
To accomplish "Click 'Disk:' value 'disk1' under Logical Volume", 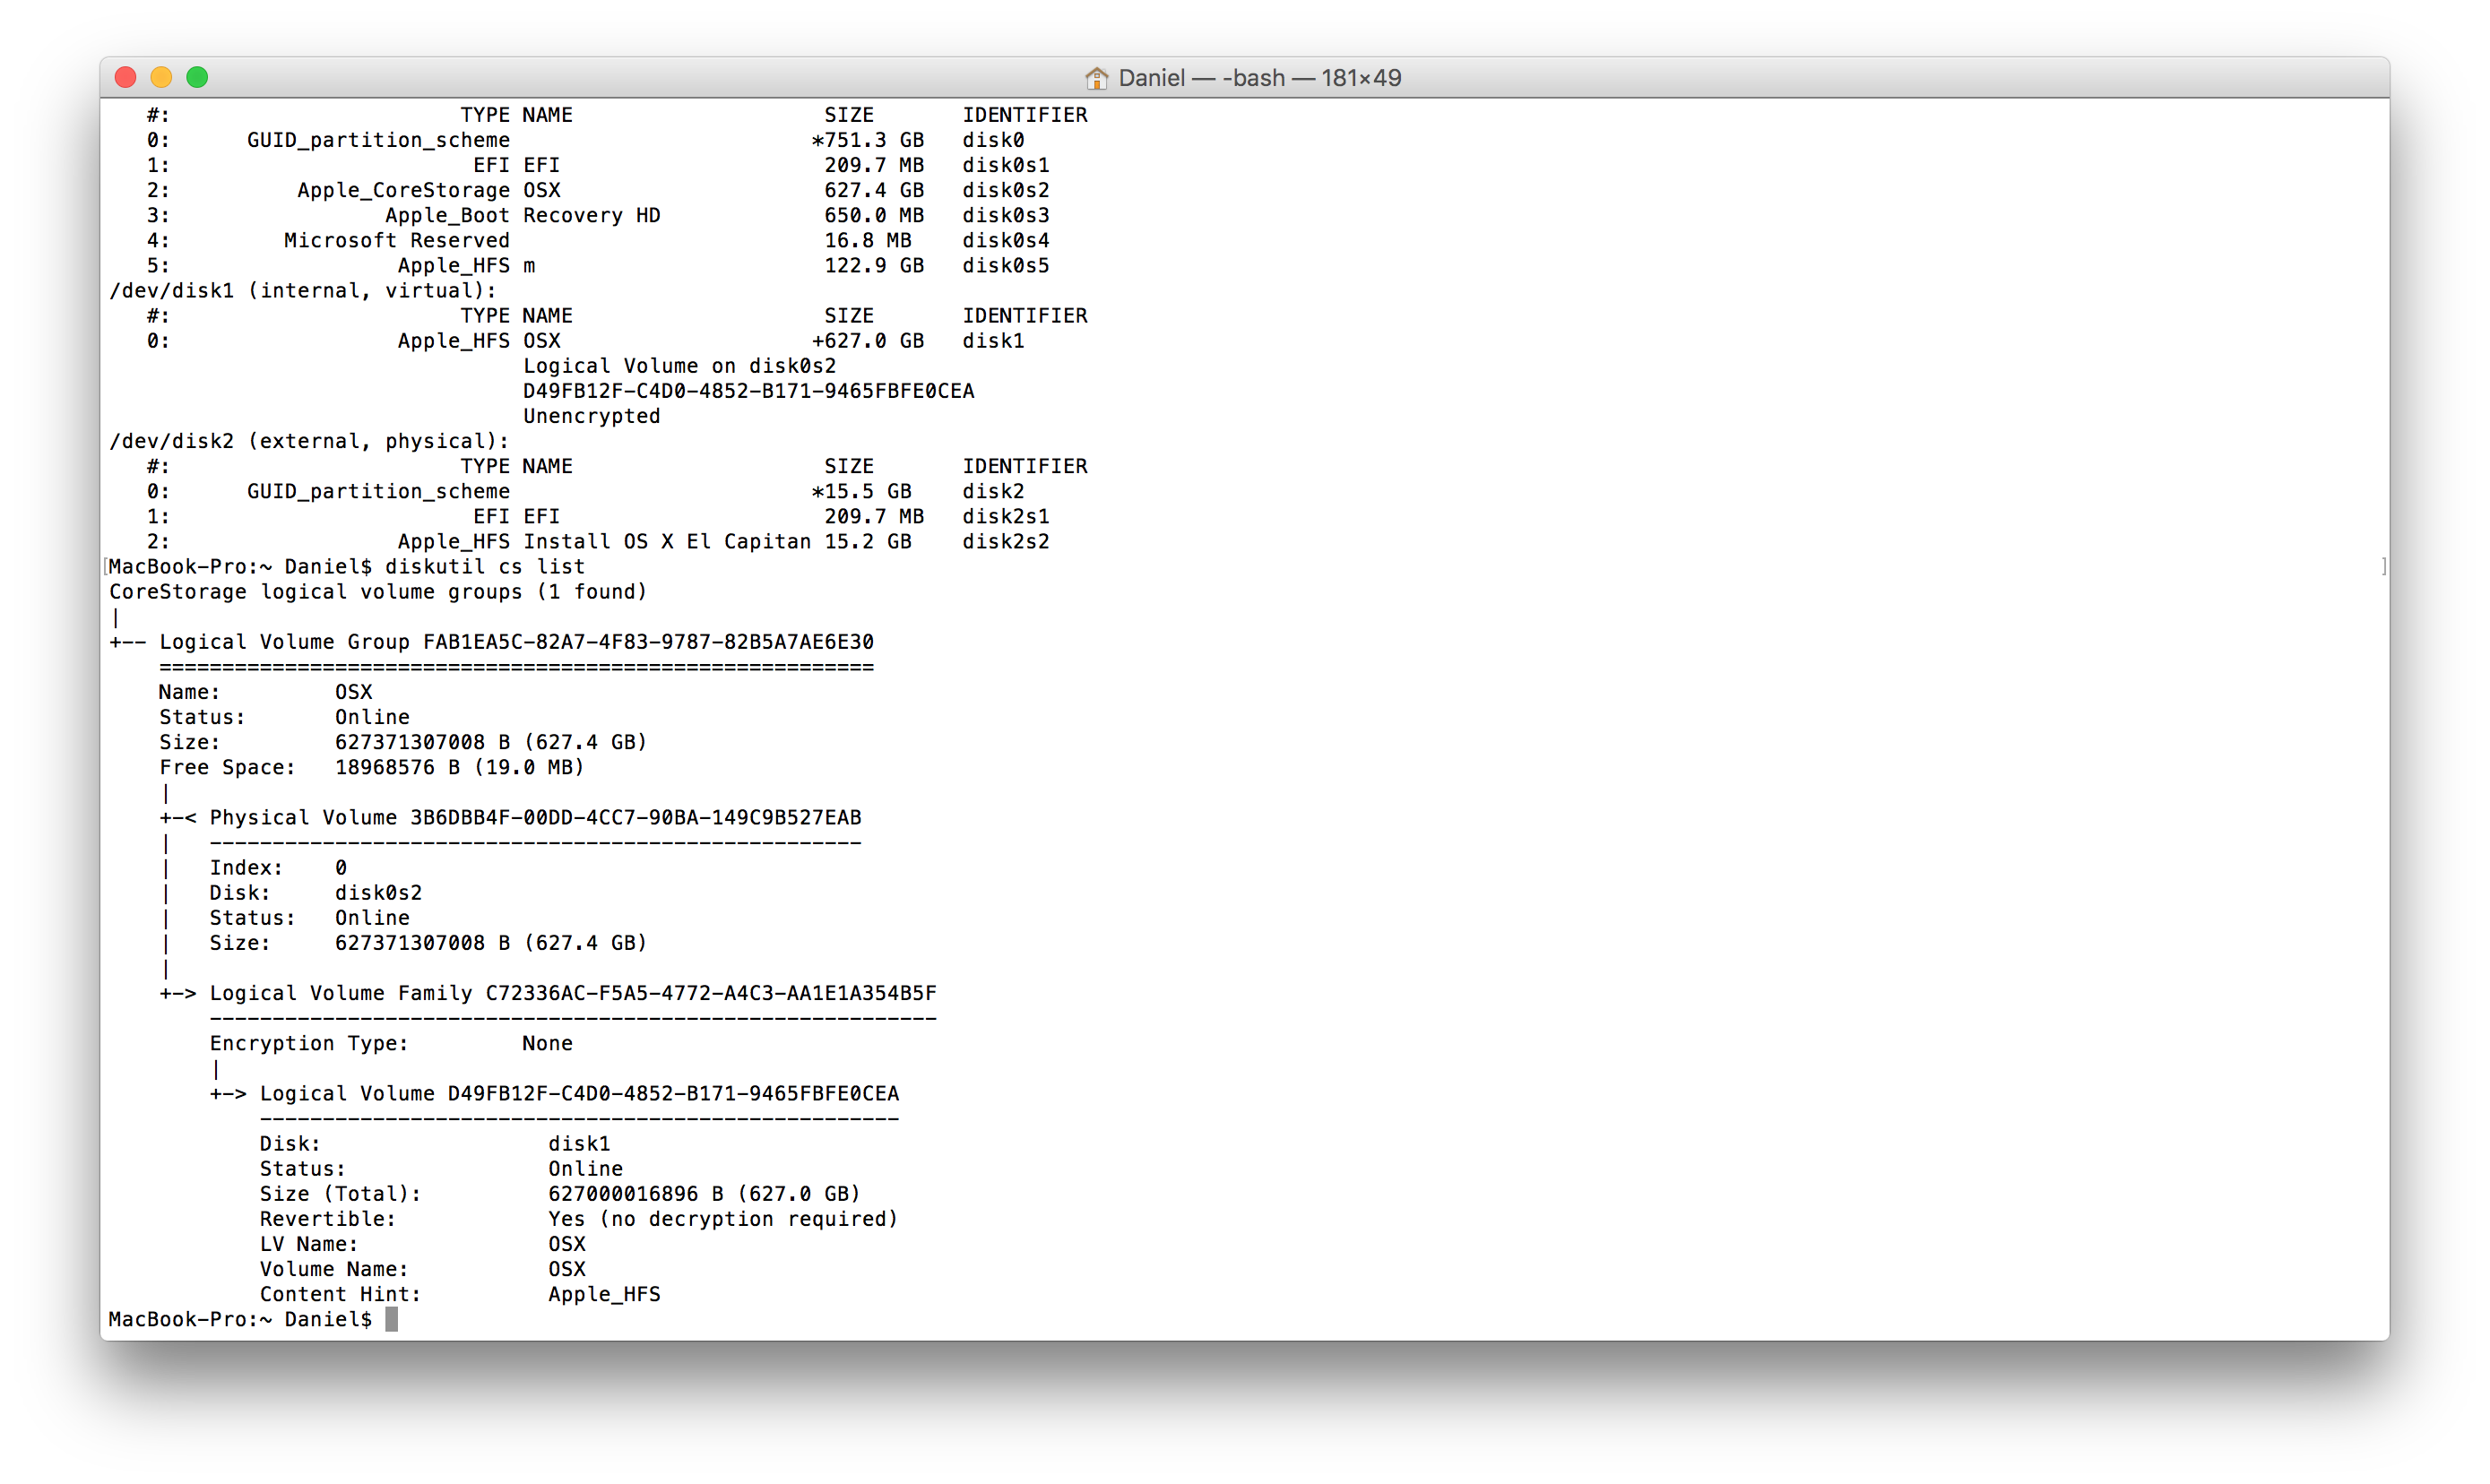I will [579, 1143].
